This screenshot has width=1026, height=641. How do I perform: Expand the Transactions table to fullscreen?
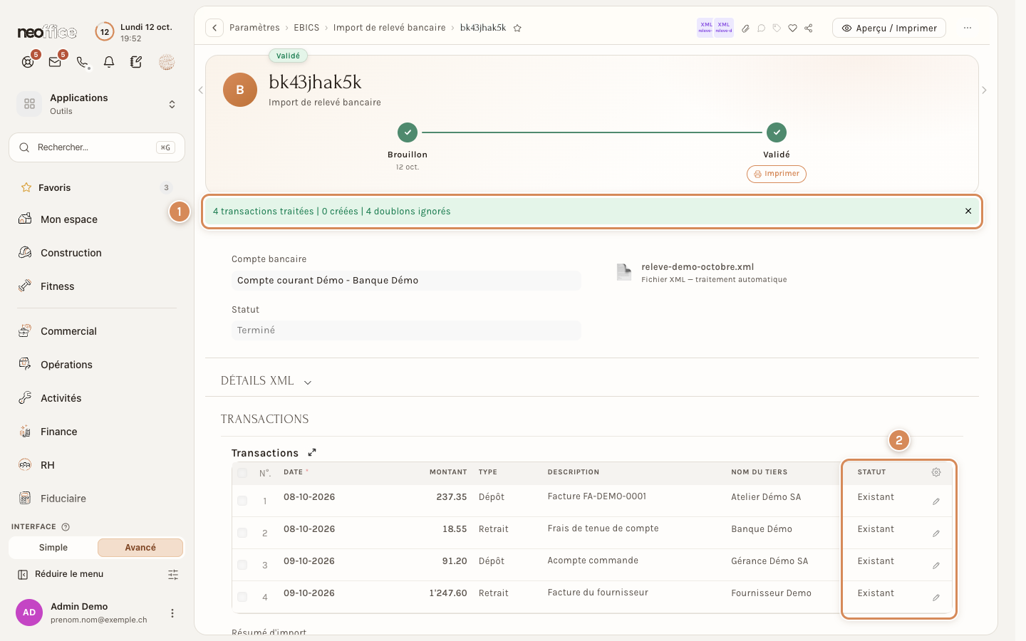click(x=312, y=452)
